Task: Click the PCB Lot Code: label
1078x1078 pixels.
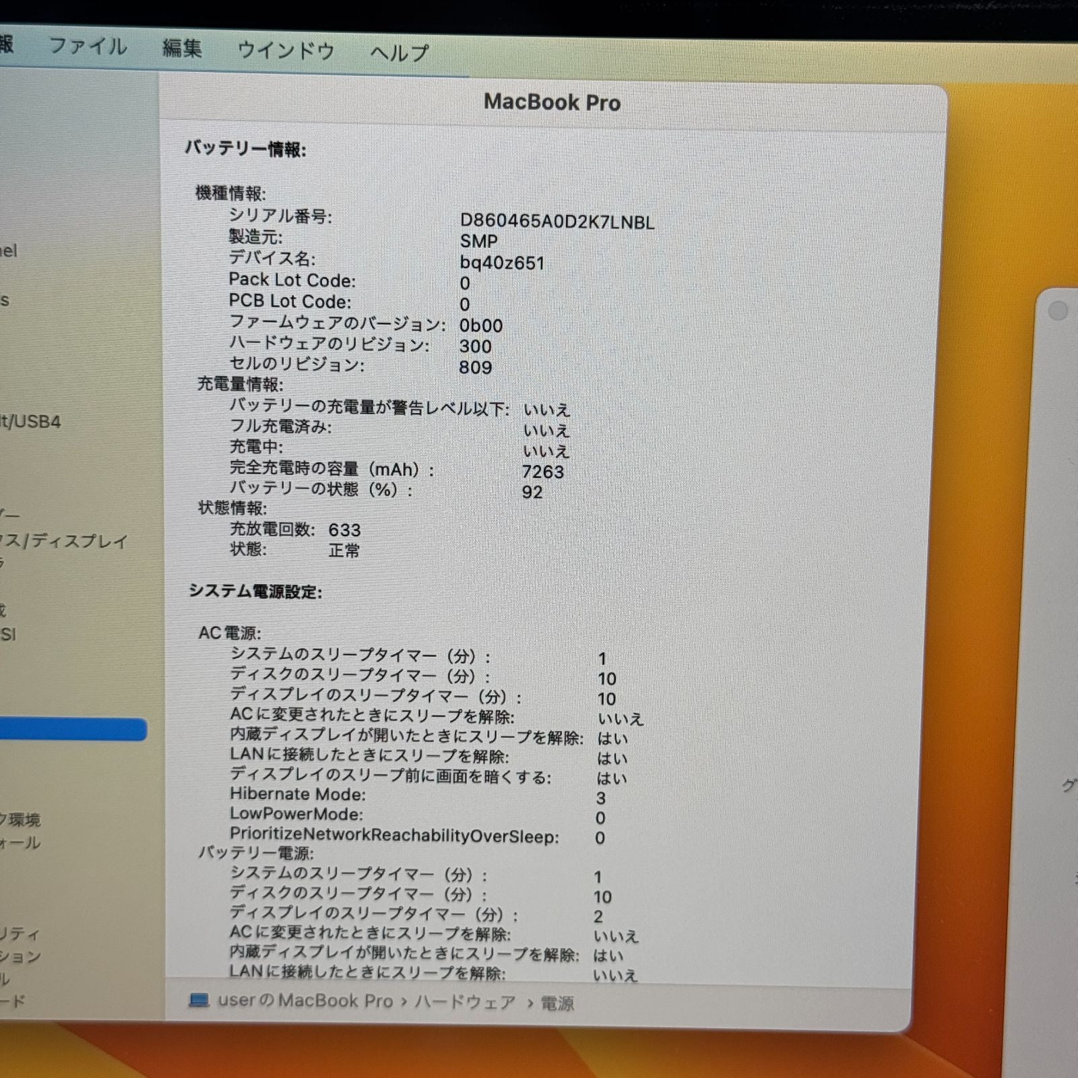Action: click(290, 302)
